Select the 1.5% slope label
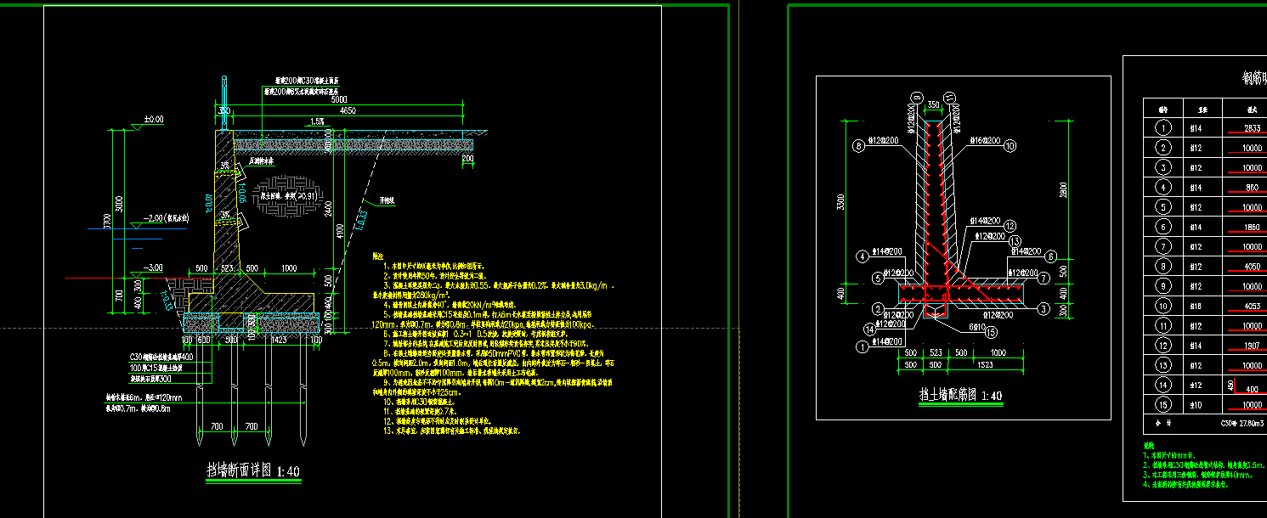 (317, 121)
